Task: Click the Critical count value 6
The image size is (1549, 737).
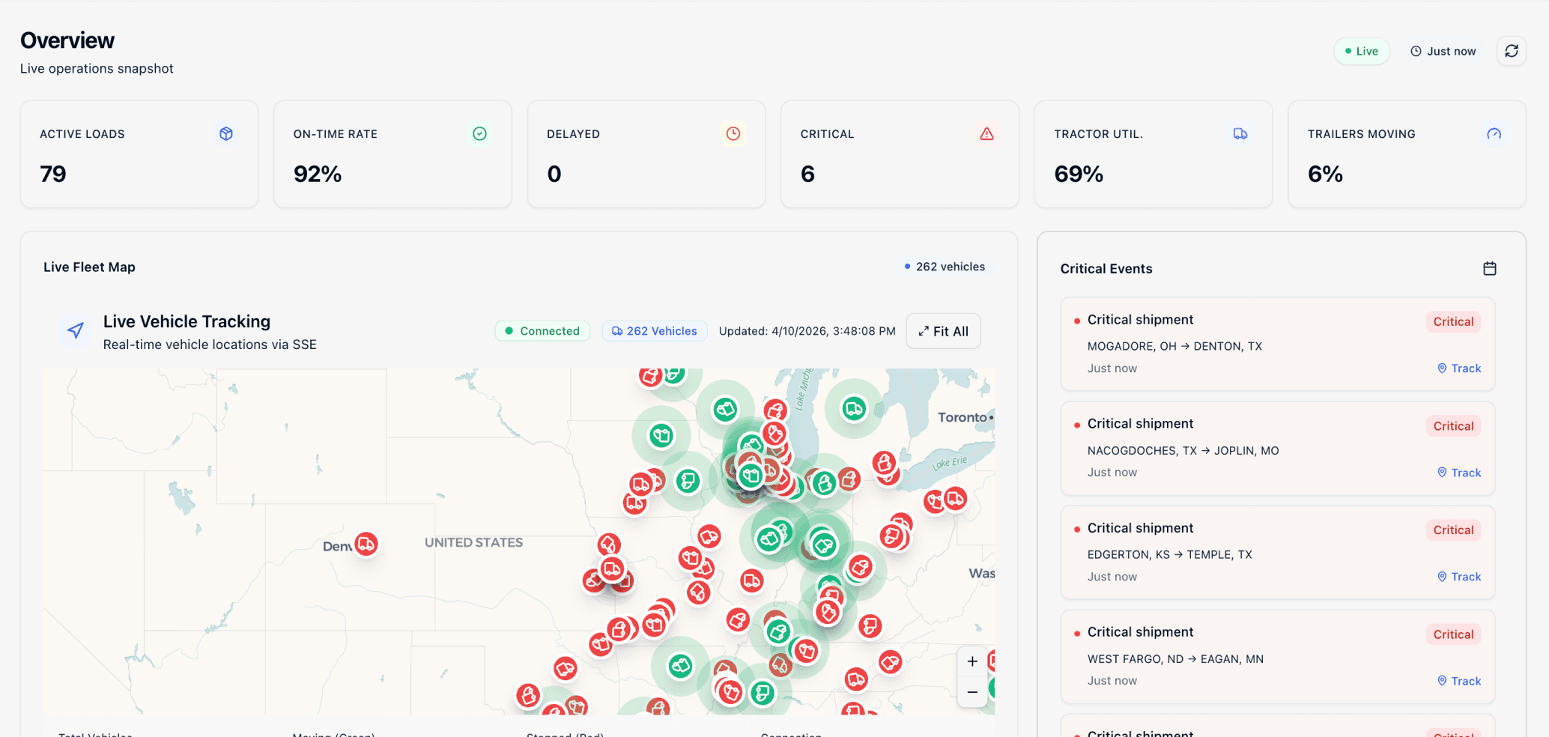Action: (x=807, y=174)
